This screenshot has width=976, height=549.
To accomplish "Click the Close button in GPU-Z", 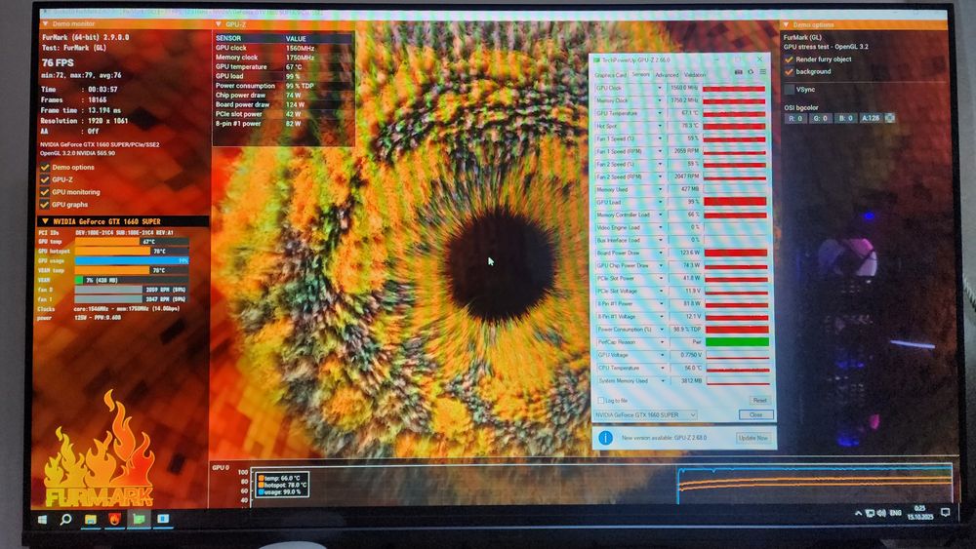I will (x=755, y=414).
